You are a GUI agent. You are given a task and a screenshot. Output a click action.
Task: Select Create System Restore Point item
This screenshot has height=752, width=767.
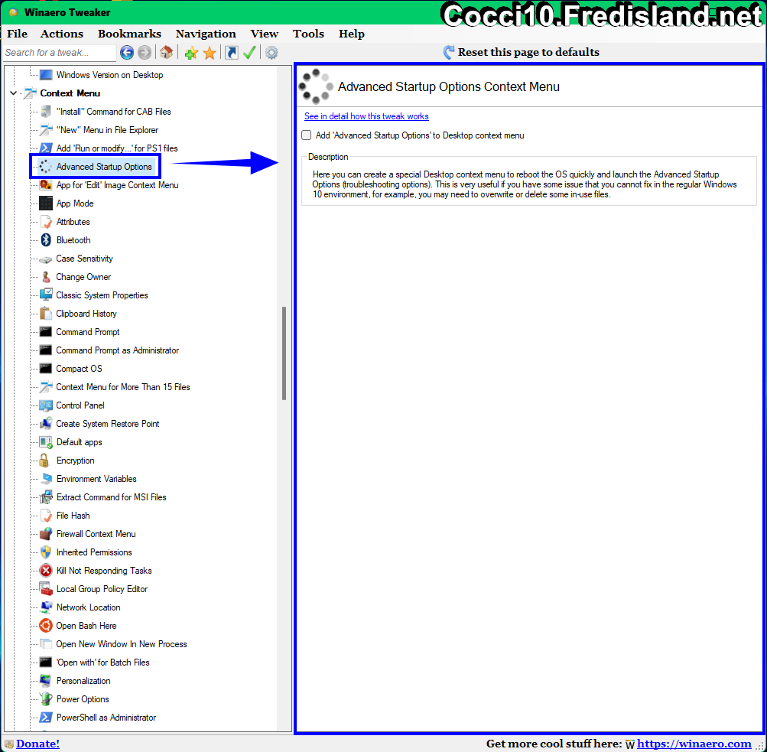coord(108,424)
